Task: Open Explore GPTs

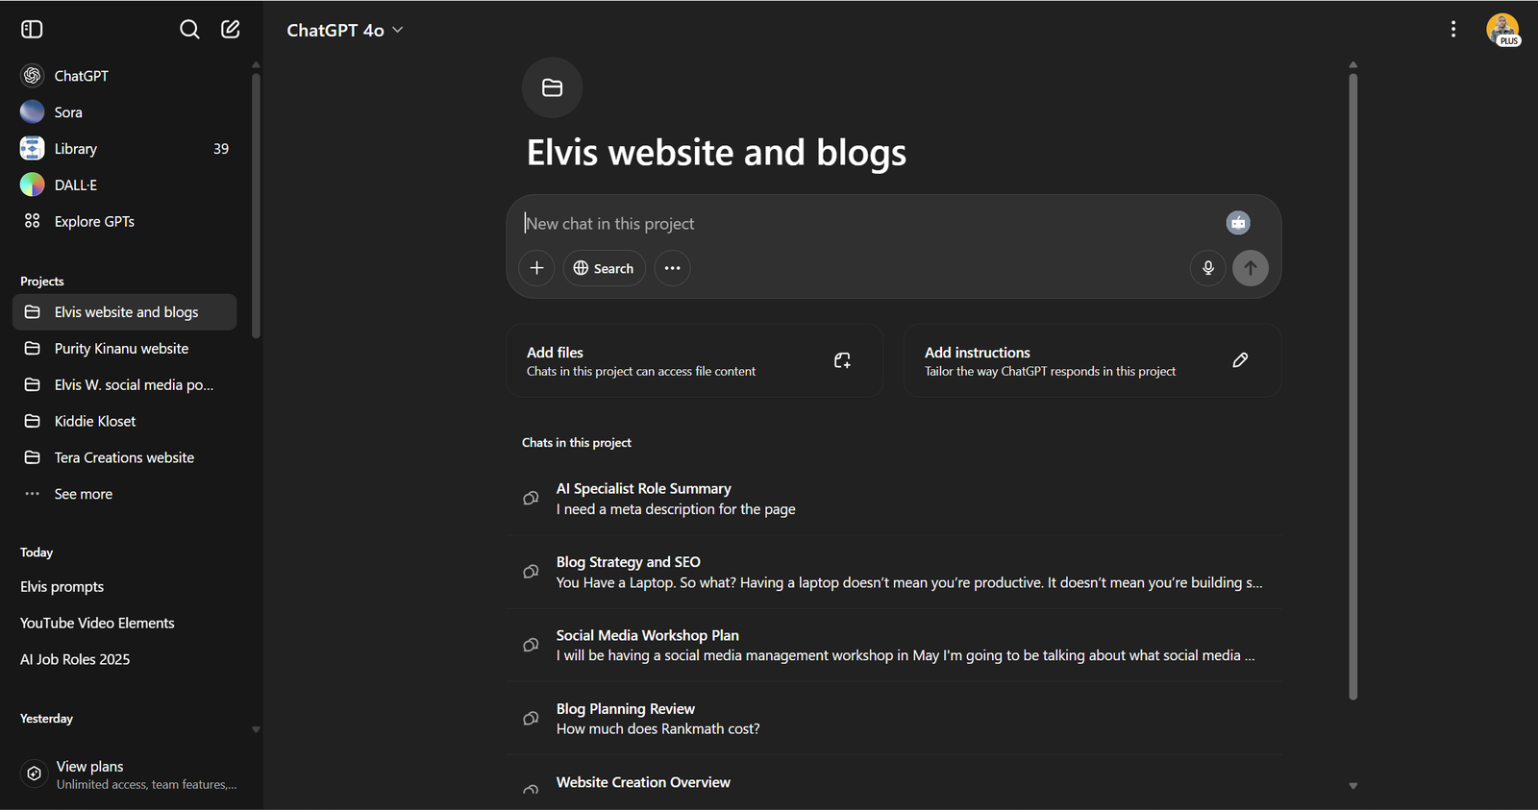Action: pyautogui.click(x=125, y=221)
